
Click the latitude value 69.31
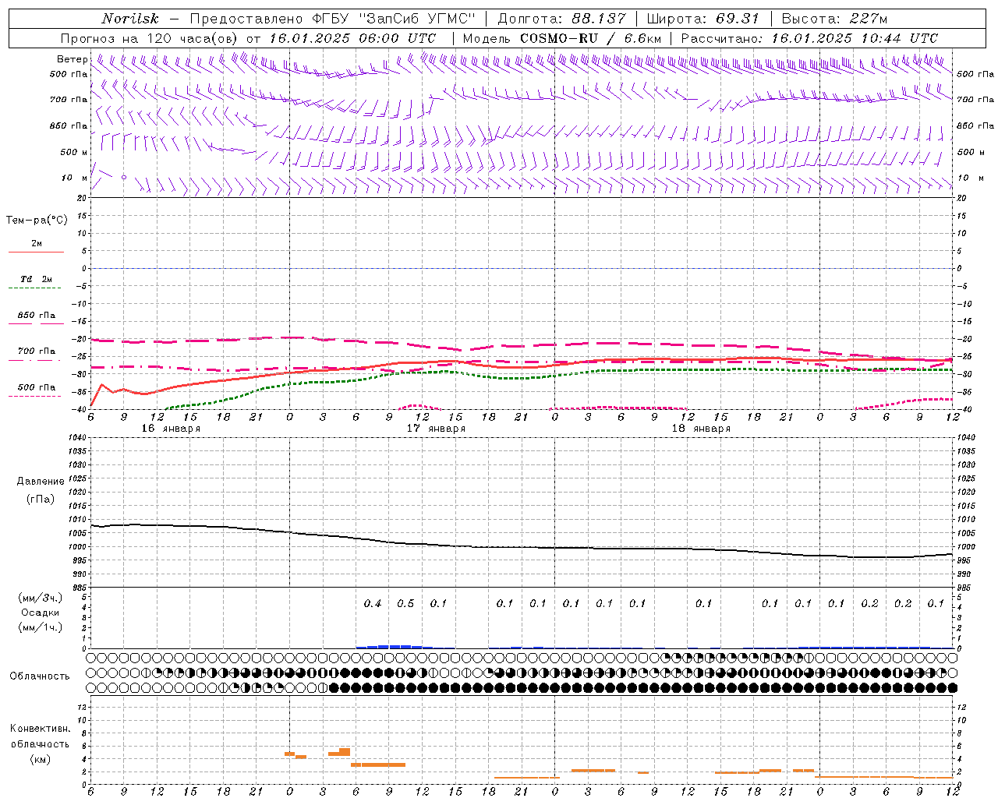737,19
